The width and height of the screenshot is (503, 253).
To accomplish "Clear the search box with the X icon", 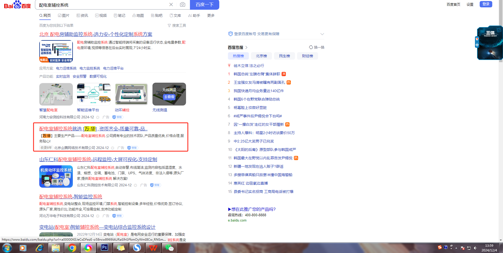I will tap(171, 4).
